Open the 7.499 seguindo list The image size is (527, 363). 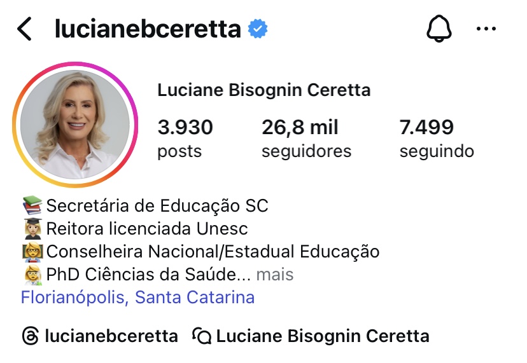(x=437, y=138)
